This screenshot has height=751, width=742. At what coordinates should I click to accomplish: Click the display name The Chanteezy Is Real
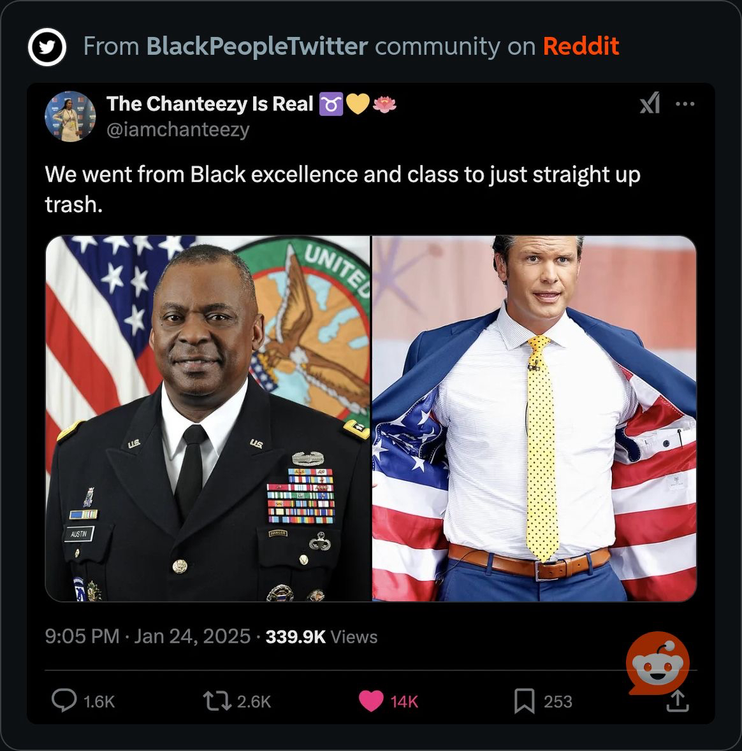(x=210, y=104)
